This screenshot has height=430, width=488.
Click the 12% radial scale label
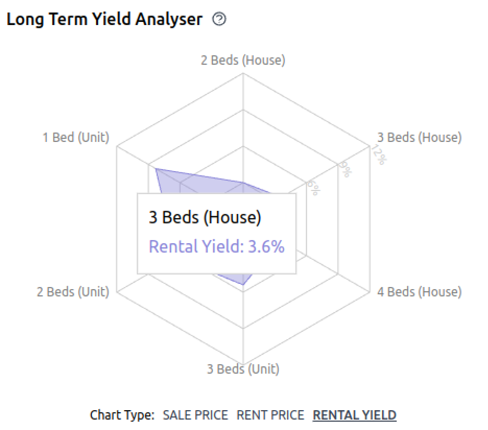(x=379, y=154)
